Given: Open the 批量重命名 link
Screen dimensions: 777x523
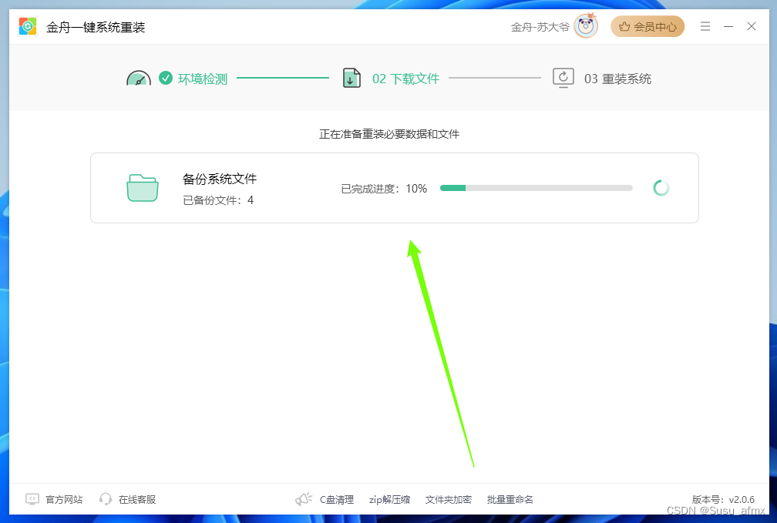Looking at the screenshot, I should point(510,500).
